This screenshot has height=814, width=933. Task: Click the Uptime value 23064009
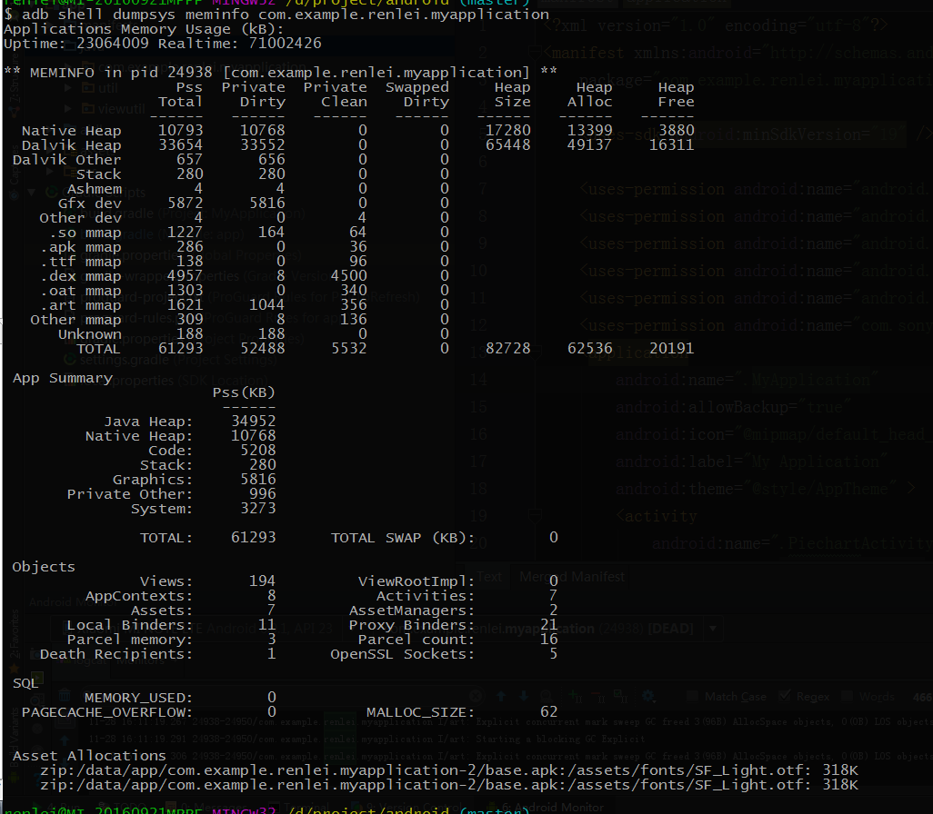[x=113, y=44]
